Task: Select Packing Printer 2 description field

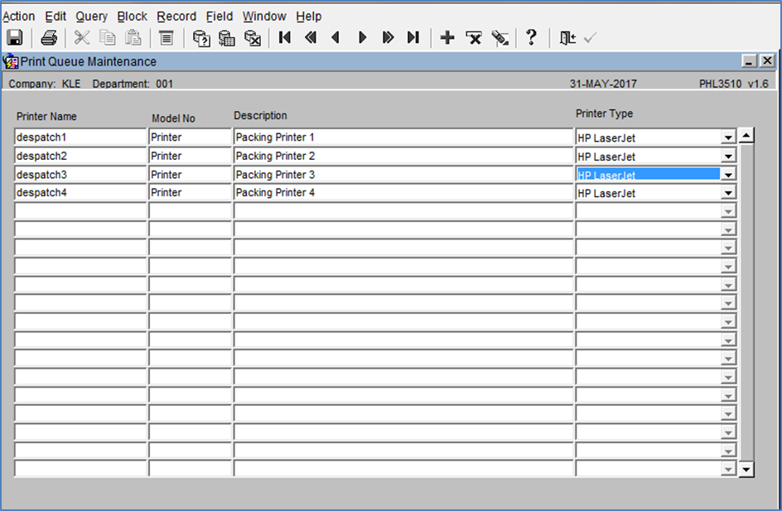Action: coord(403,156)
